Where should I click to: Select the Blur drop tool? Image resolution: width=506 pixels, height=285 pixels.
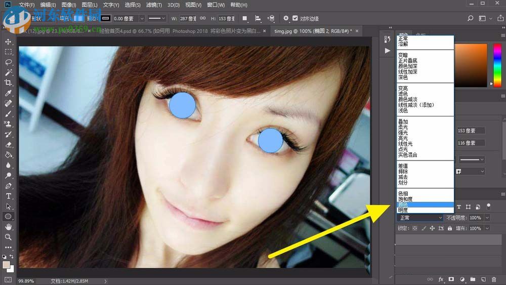[8, 166]
